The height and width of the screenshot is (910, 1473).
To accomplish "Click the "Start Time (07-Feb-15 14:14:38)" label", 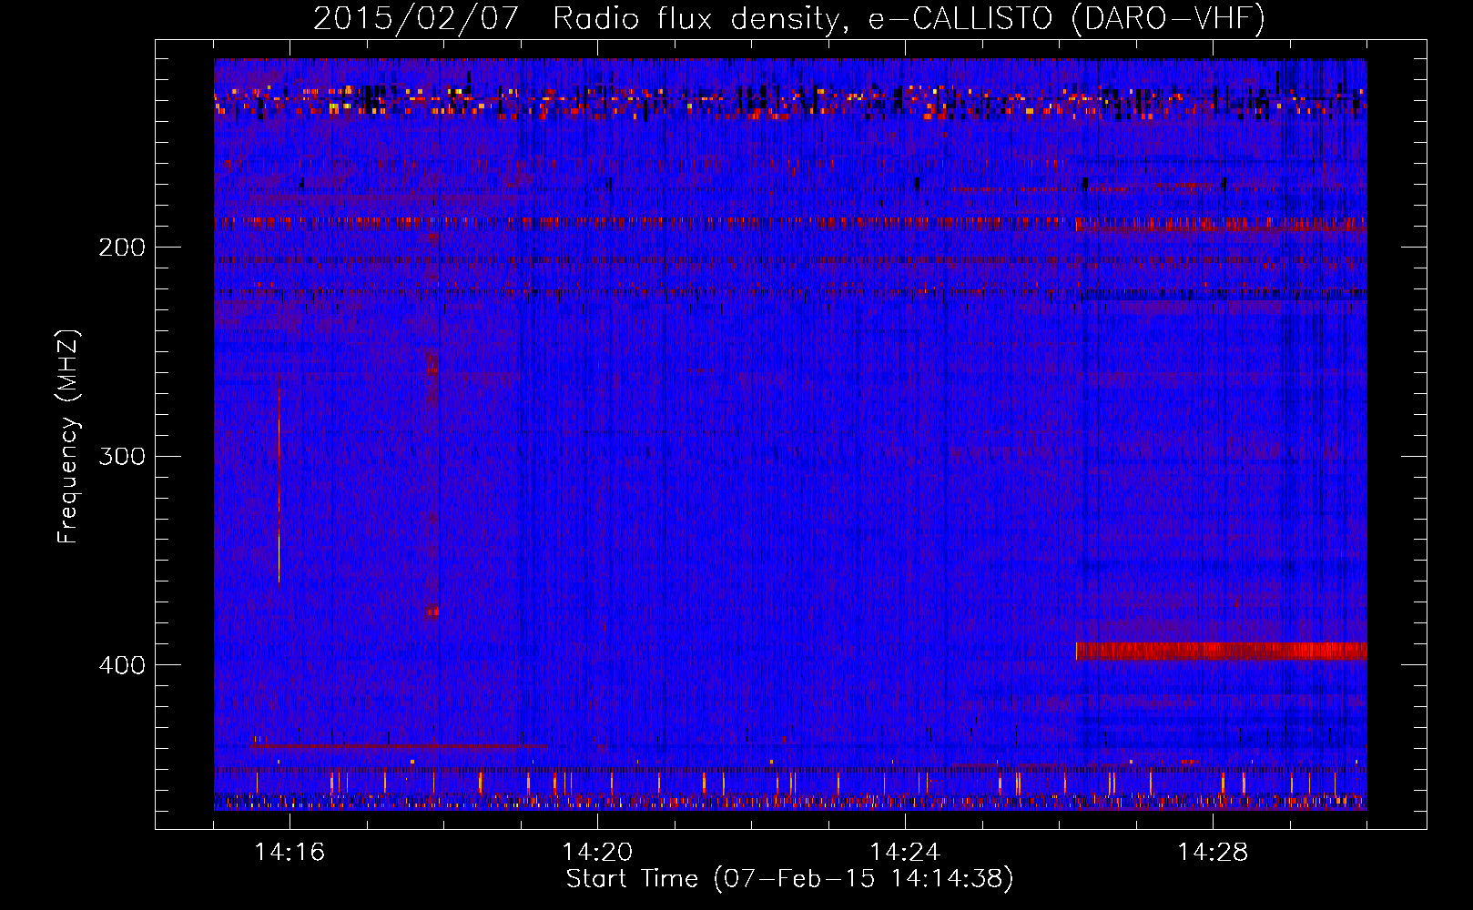I will (789, 878).
